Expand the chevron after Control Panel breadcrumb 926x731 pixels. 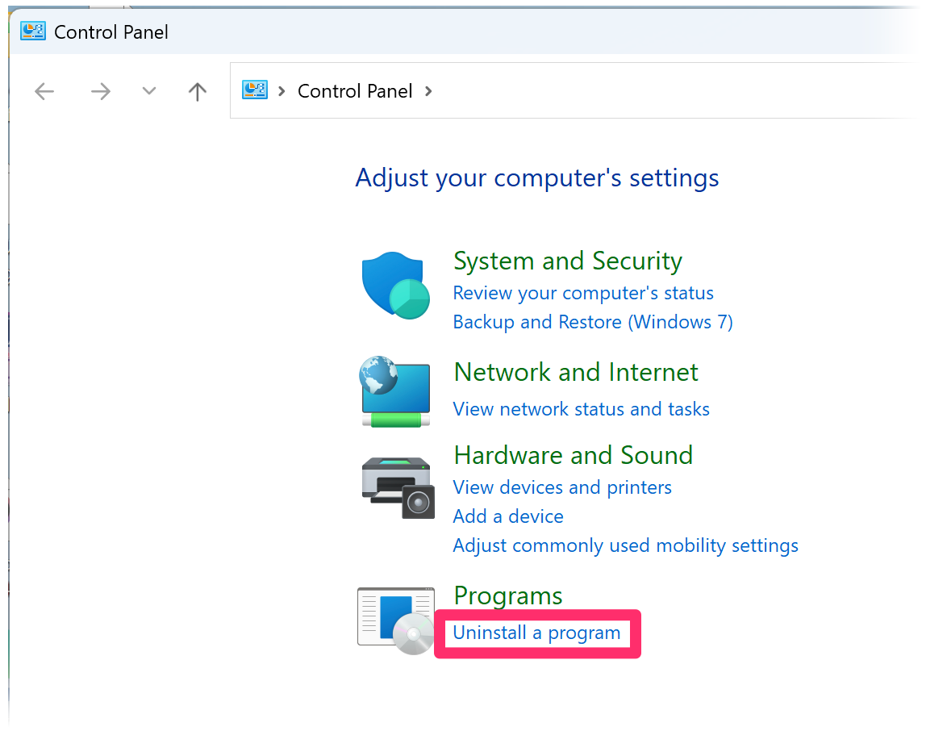(x=428, y=91)
